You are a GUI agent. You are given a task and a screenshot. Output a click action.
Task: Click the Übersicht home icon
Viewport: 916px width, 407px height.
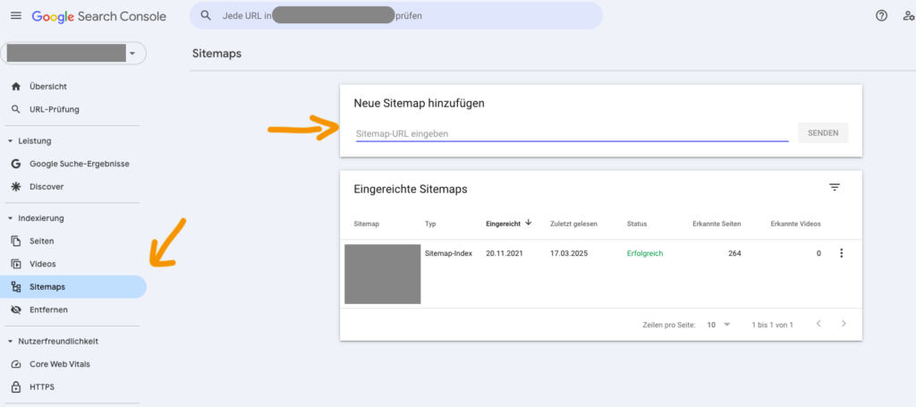coord(16,87)
